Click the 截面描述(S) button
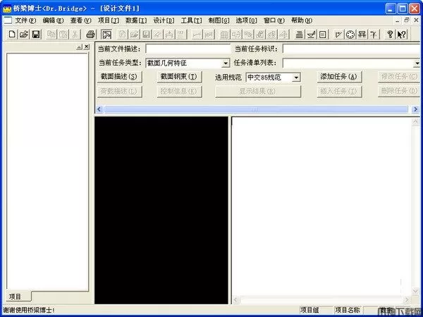 (119, 77)
